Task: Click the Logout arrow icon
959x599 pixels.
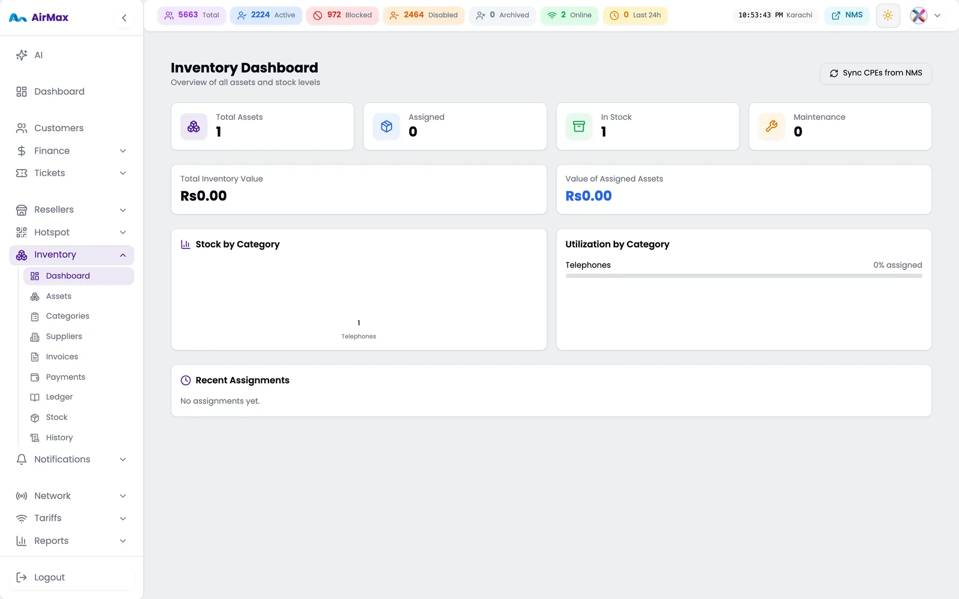Action: pyautogui.click(x=22, y=577)
